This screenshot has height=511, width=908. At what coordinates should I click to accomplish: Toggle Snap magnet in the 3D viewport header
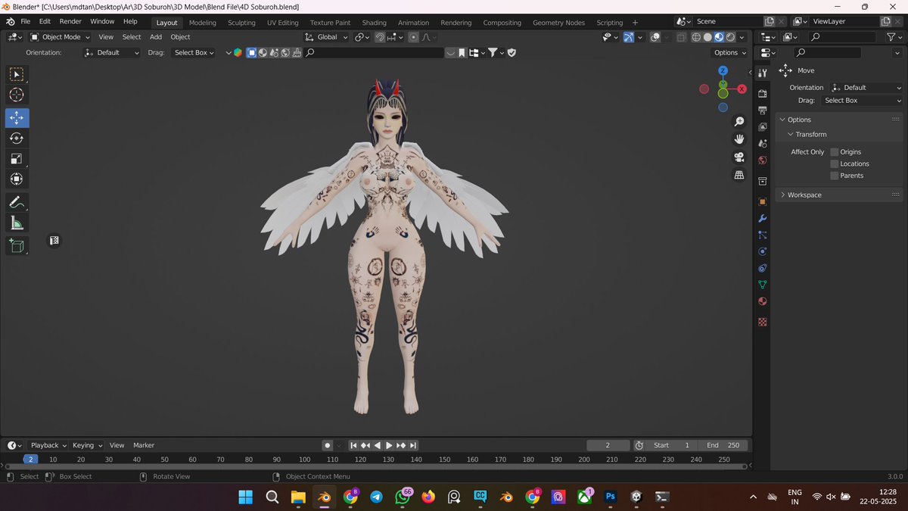379,37
